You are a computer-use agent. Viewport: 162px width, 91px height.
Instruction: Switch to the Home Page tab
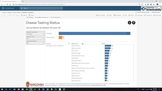click(30, 17)
